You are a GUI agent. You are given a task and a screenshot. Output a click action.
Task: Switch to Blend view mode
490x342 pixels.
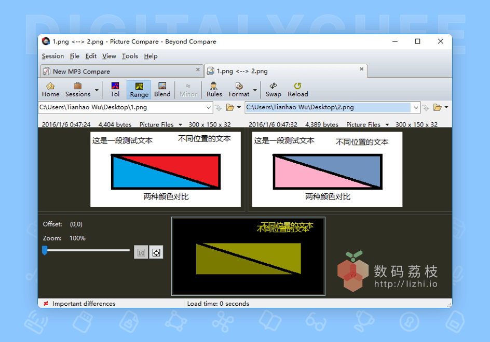pos(162,90)
